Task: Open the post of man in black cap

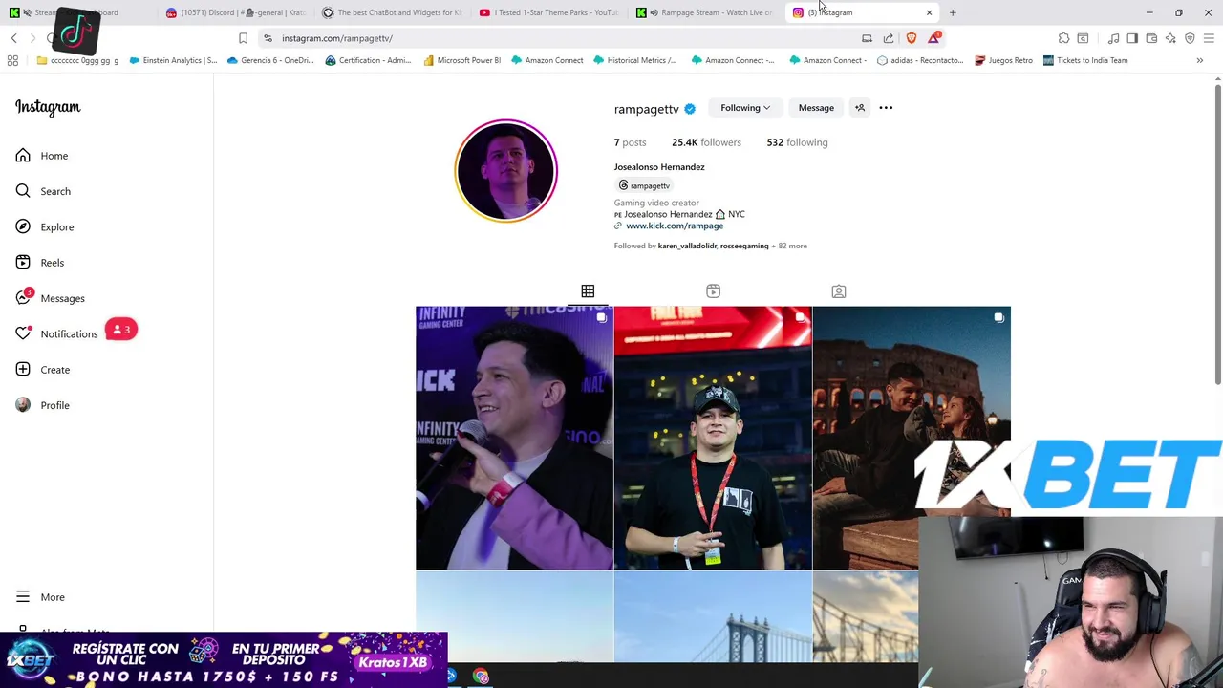Action: [x=713, y=438]
